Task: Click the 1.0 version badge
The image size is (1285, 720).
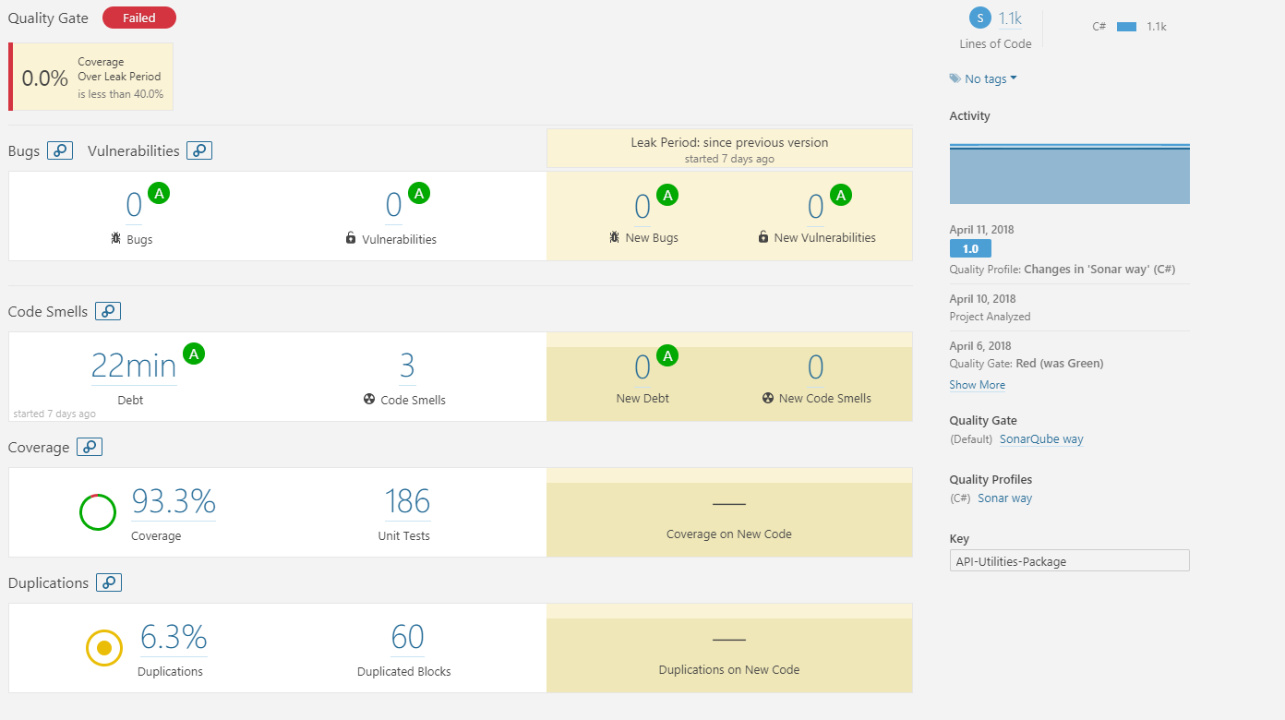Action: (970, 248)
